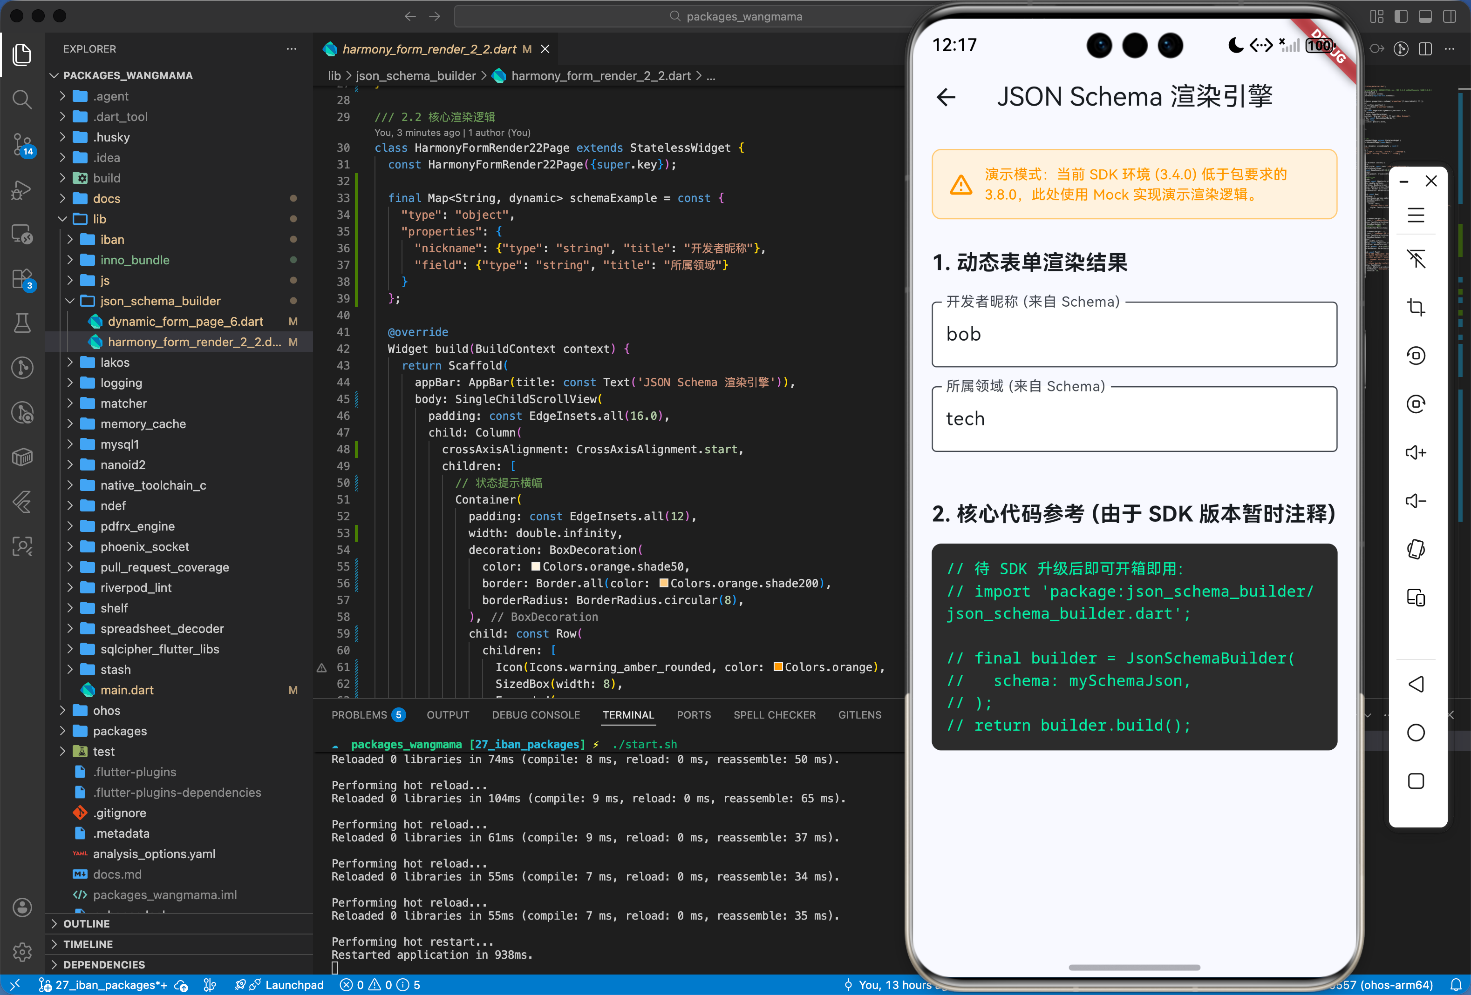Toggle the secondary side bar layout icon
The image size is (1471, 995).
(1449, 16)
